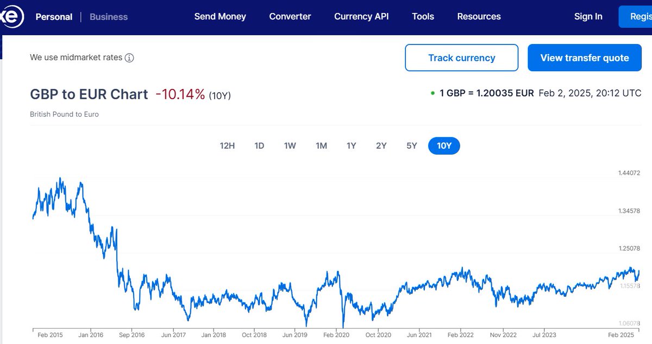
Task: Select the 1Y chart range
Action: (352, 145)
